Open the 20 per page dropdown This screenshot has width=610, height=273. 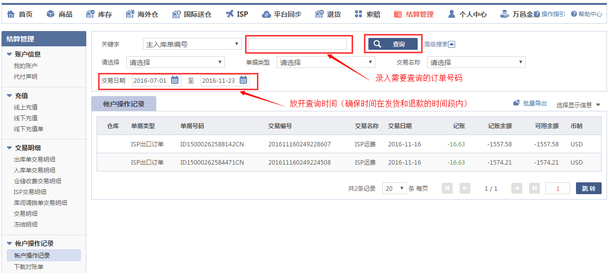[x=395, y=188]
